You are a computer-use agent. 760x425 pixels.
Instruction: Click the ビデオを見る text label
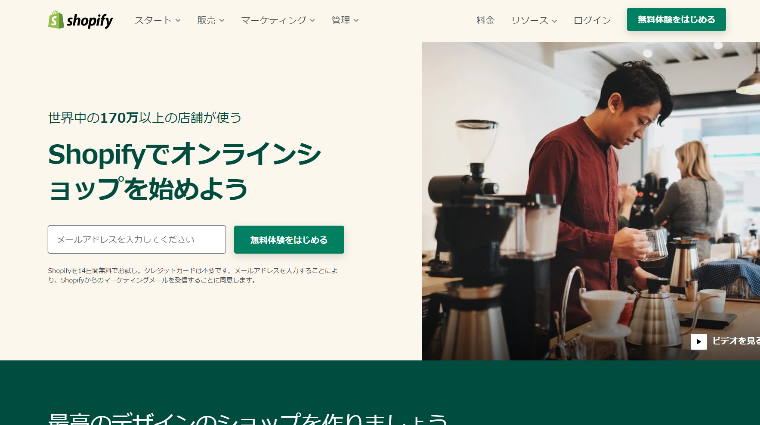(x=736, y=341)
